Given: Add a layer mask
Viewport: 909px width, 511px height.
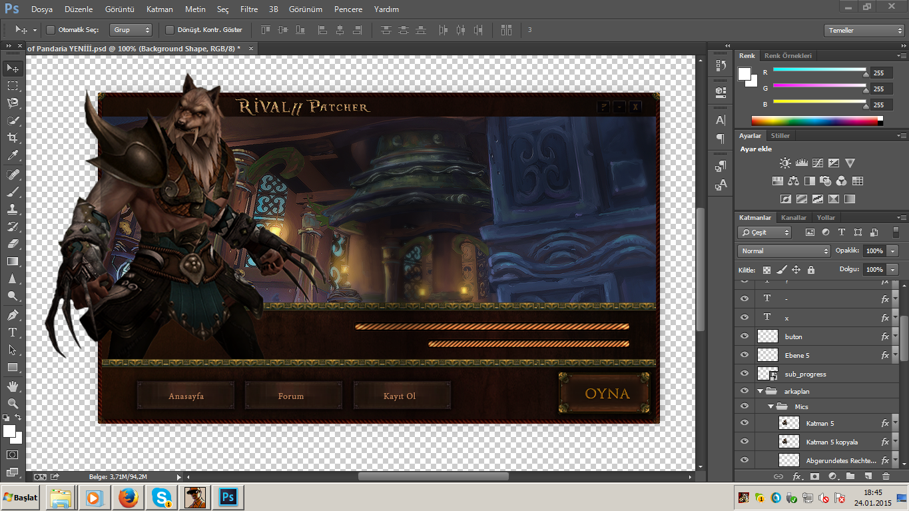Looking at the screenshot, I should click(814, 476).
